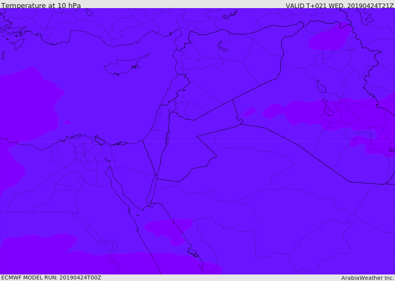395x281 pixels.
Task: Open the ArabiaWeather Inc credit text
Action: pyautogui.click(x=367, y=278)
